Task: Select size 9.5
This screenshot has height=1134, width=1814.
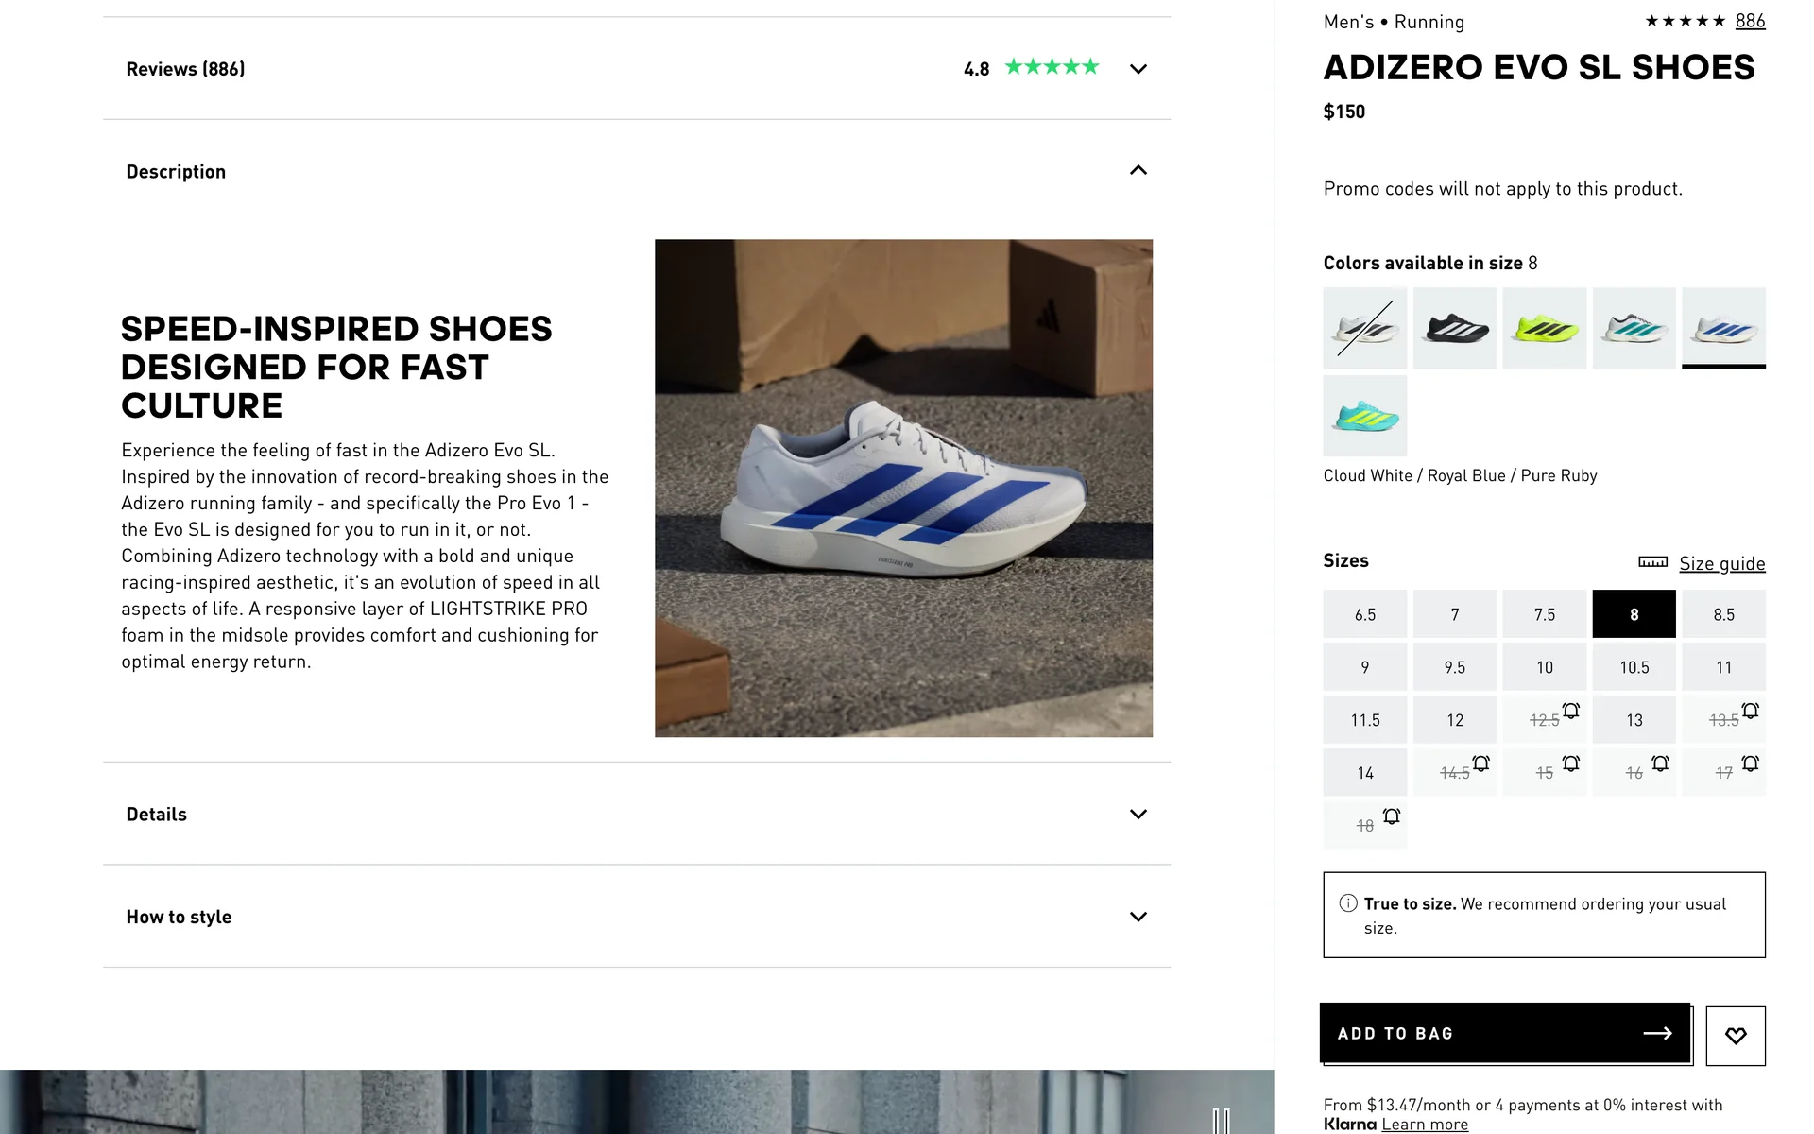Action: [x=1454, y=667]
